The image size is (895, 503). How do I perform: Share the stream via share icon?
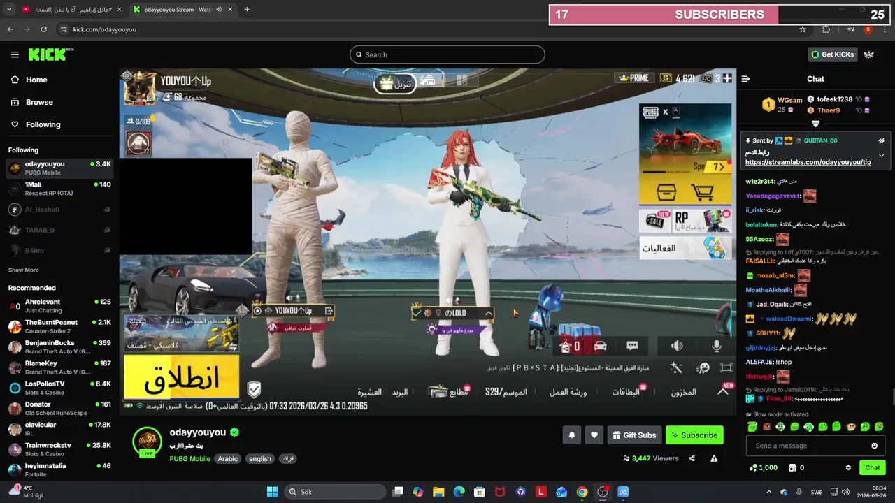pos(692,458)
